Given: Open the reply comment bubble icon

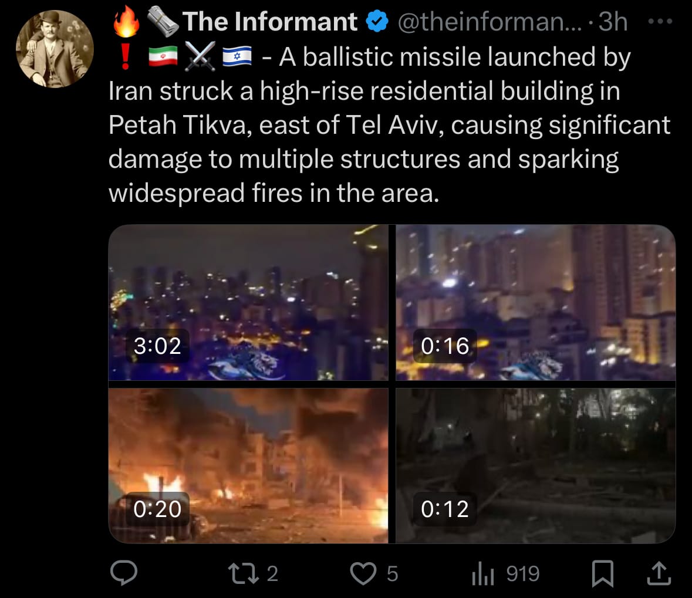Looking at the screenshot, I should click(x=124, y=573).
